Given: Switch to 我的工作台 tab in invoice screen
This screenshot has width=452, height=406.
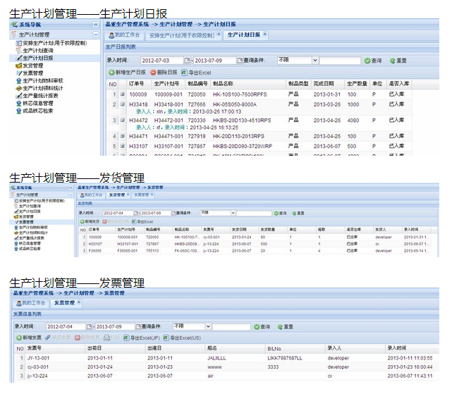Looking at the screenshot, I should (30, 303).
